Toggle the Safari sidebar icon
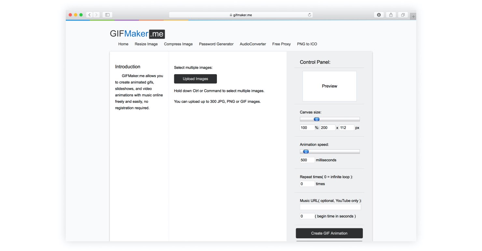 [107, 15]
